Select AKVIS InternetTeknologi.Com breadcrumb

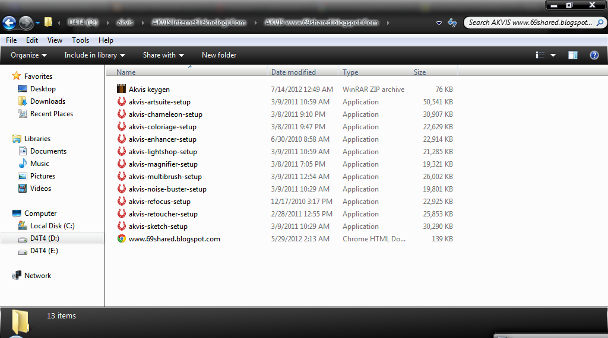coord(199,23)
